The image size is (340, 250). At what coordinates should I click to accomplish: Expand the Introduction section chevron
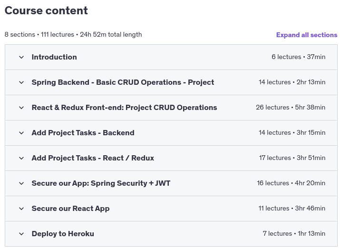pyautogui.click(x=21, y=57)
